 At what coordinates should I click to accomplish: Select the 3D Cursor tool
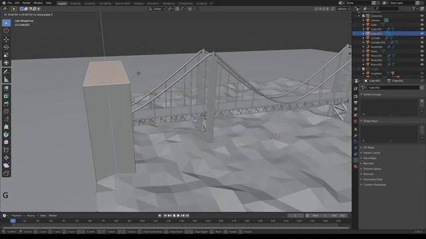pyautogui.click(x=6, y=31)
